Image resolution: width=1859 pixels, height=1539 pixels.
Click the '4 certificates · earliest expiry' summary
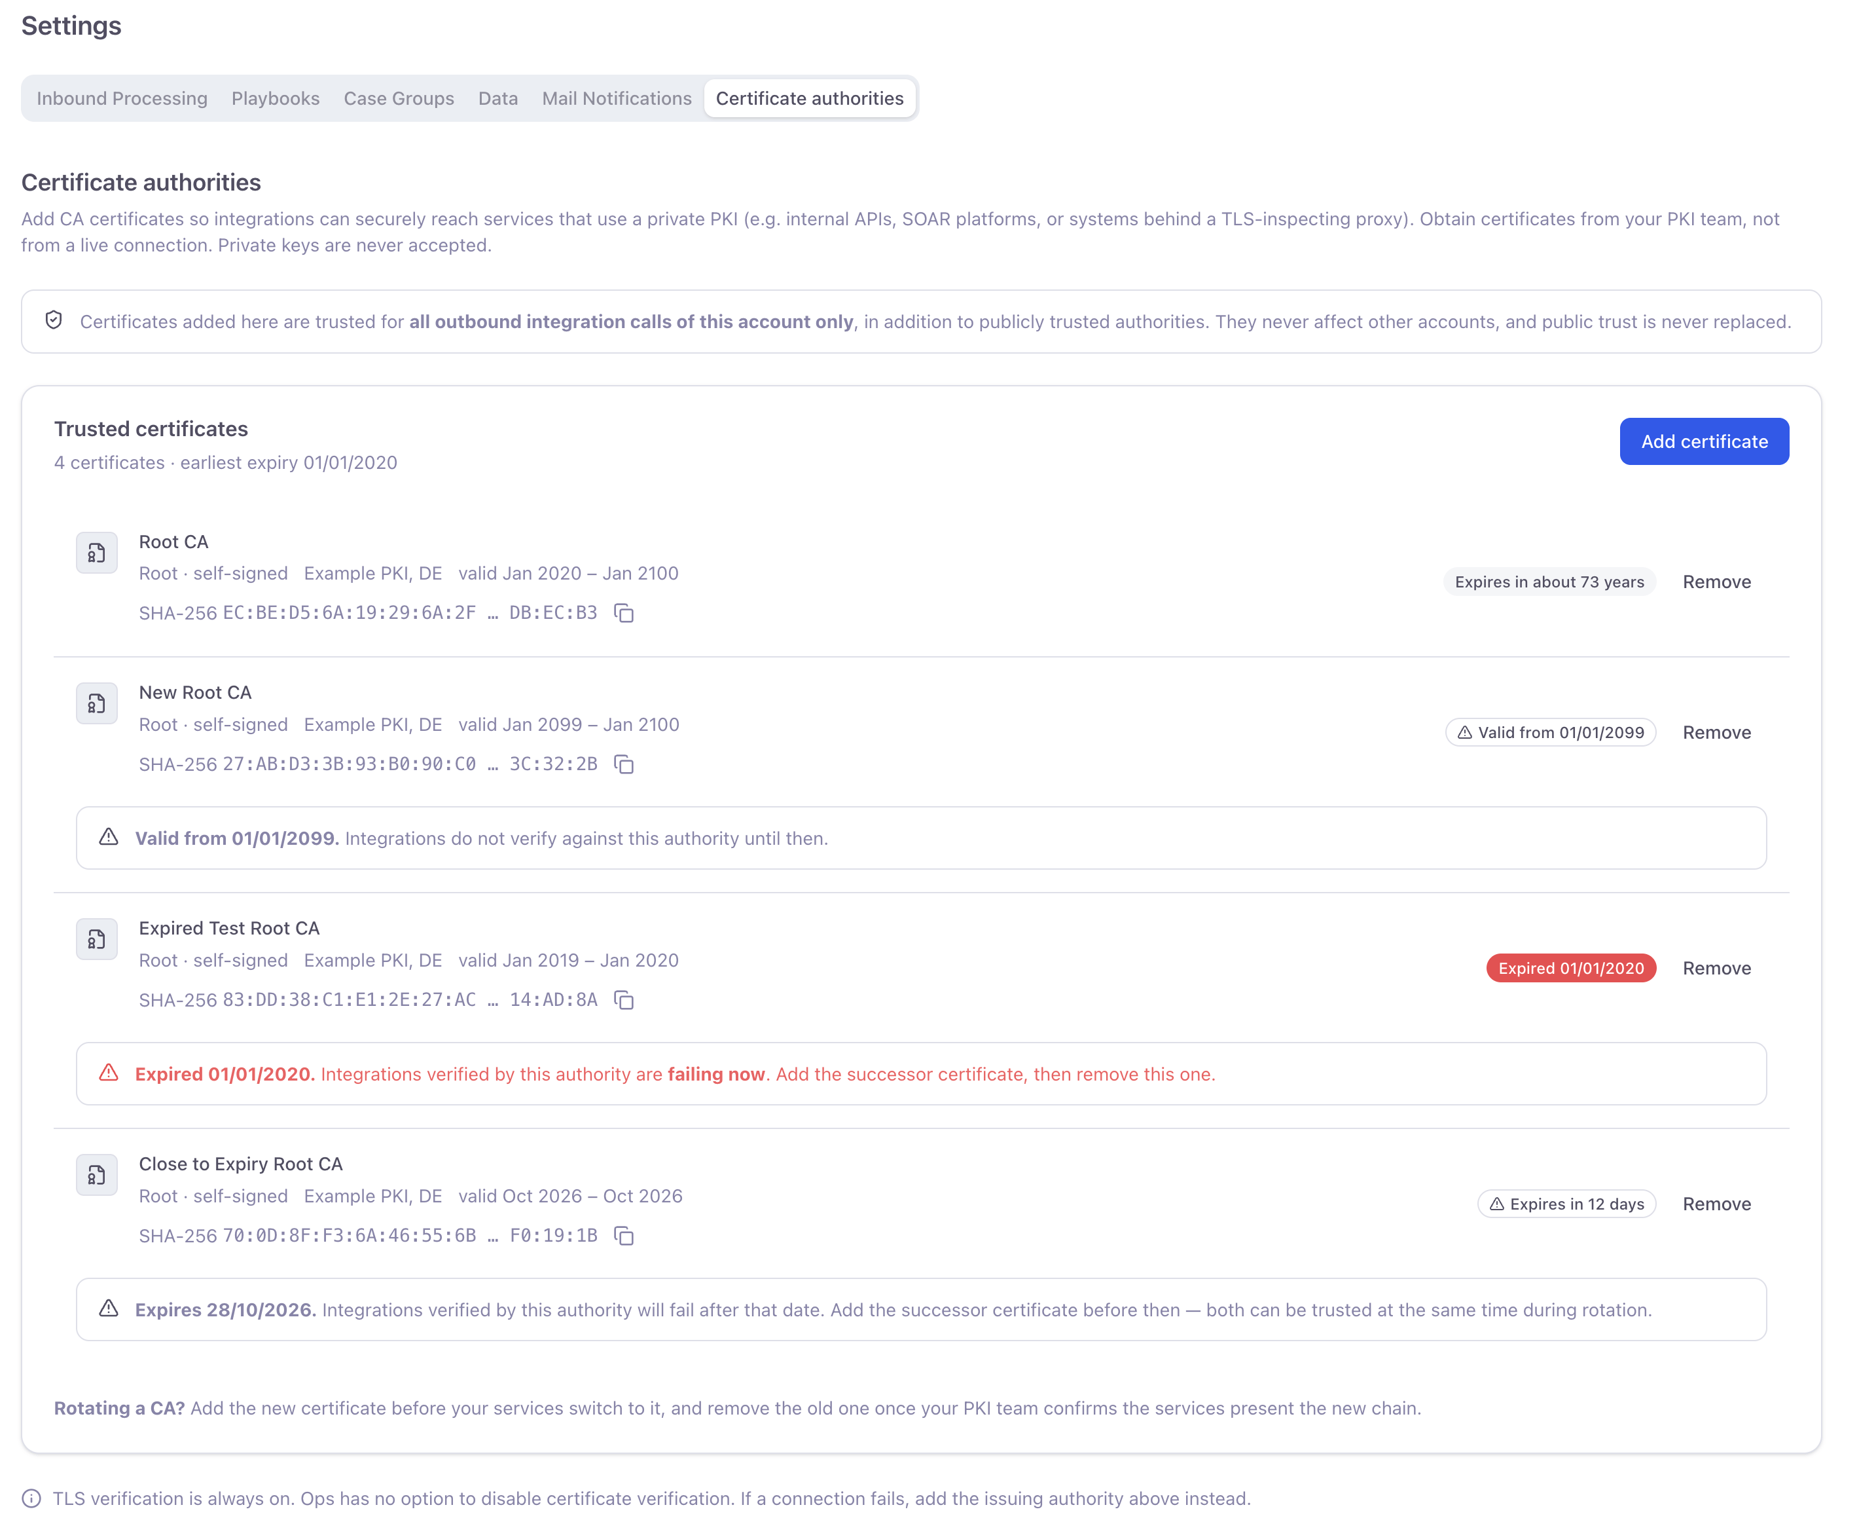point(226,462)
